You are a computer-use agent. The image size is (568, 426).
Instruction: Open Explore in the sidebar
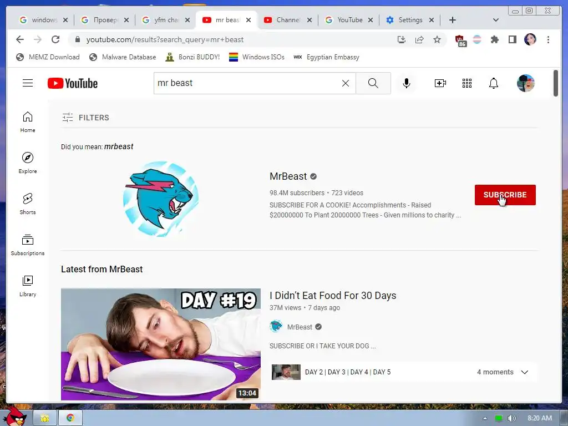pos(28,163)
